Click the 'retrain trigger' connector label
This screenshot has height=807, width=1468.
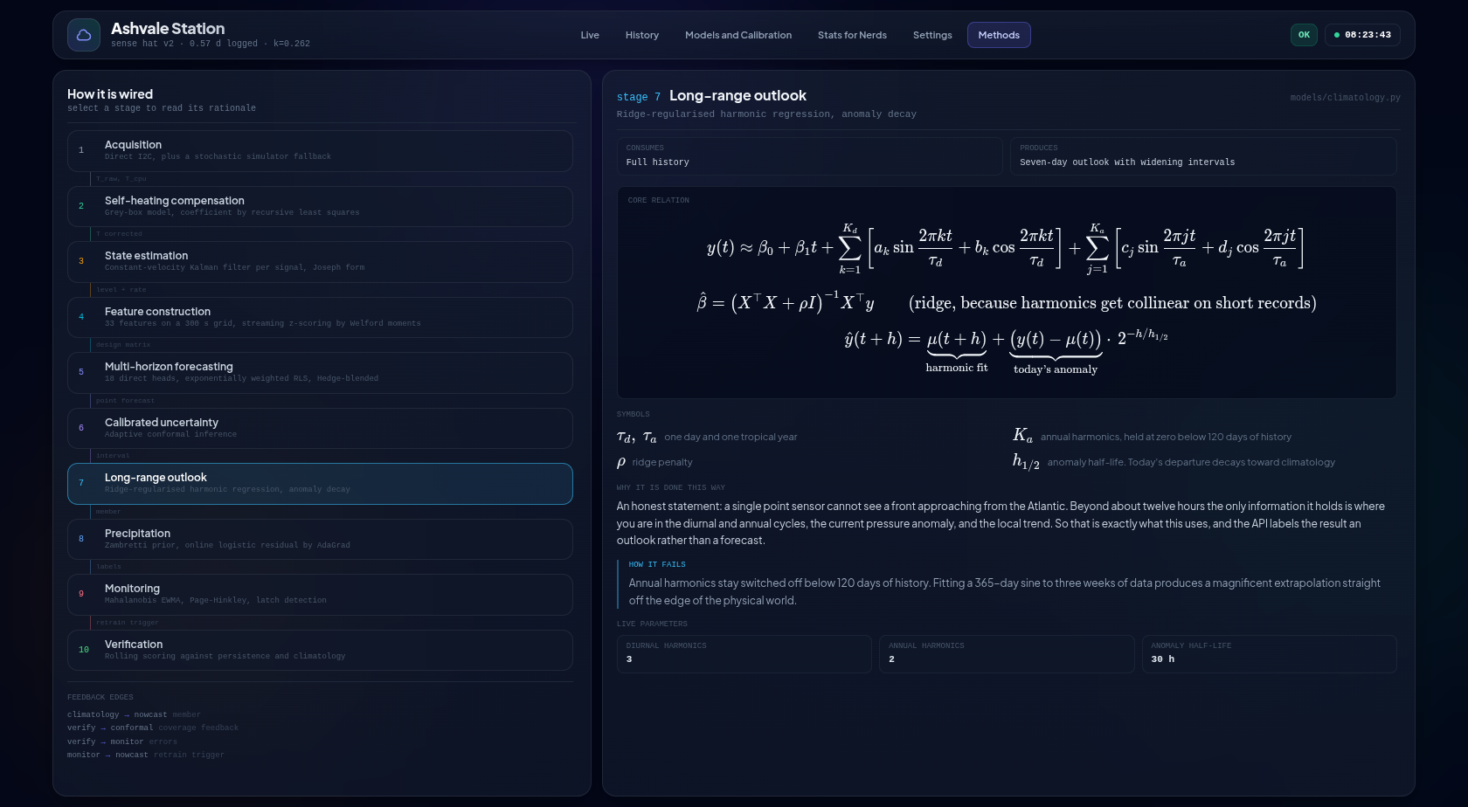click(x=128, y=623)
